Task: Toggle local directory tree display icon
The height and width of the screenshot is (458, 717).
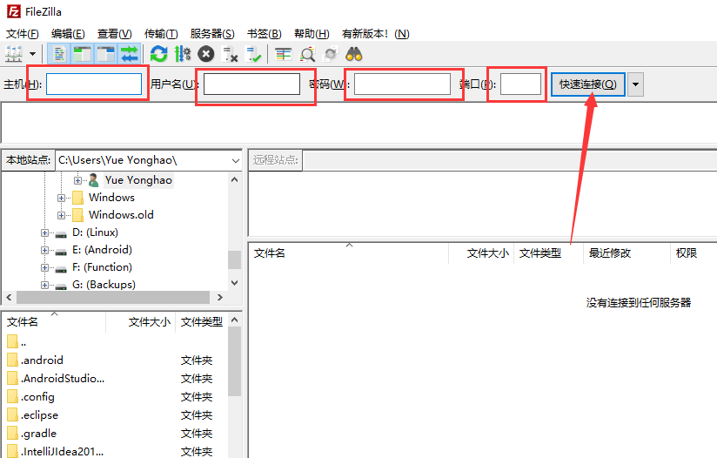Action: [83, 55]
